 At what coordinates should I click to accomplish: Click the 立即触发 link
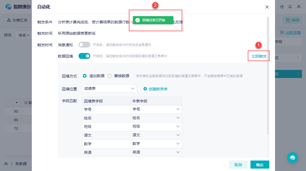click(259, 56)
